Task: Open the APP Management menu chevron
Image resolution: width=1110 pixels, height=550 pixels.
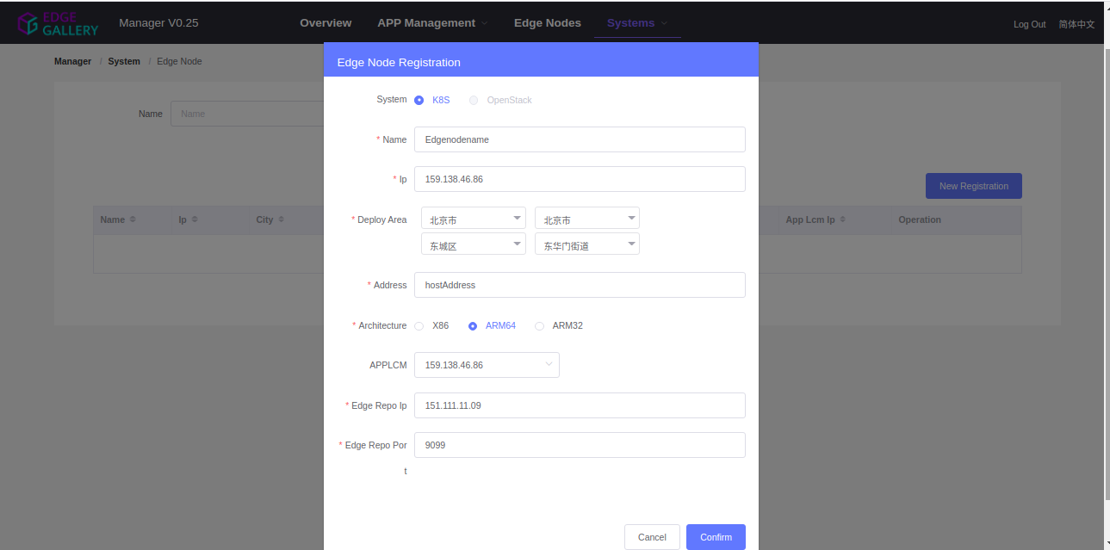Action: tap(484, 23)
